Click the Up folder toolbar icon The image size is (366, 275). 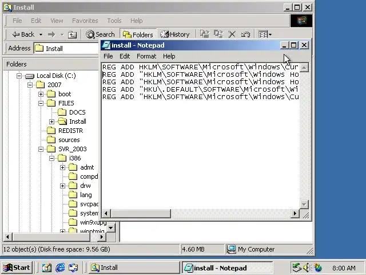coord(72,34)
